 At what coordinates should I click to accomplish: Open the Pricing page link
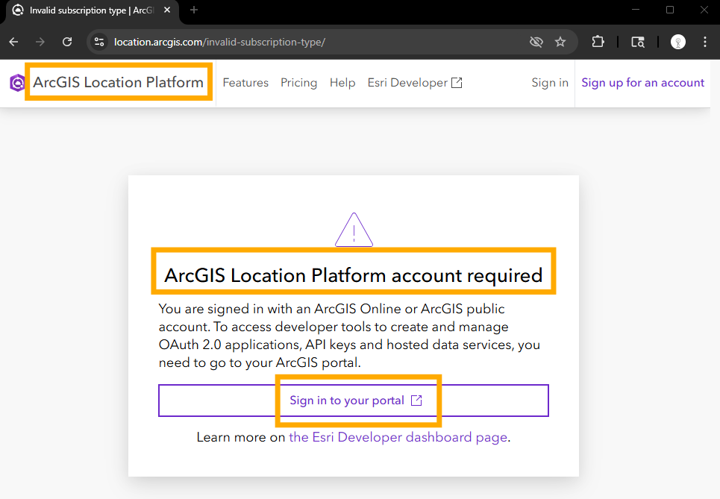click(299, 83)
